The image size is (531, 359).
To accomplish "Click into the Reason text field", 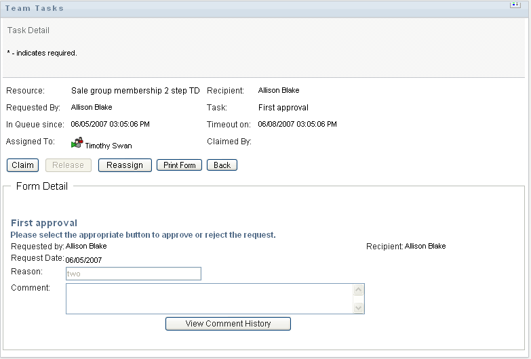I will click(133, 274).
